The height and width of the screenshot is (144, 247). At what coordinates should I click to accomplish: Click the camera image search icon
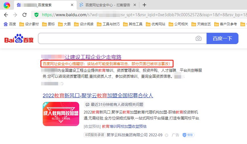(x=198, y=38)
